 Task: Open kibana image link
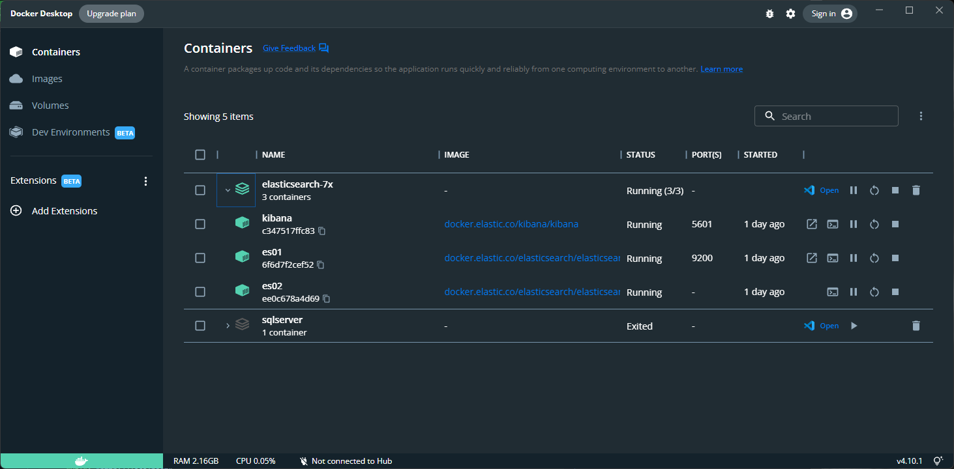(x=511, y=224)
